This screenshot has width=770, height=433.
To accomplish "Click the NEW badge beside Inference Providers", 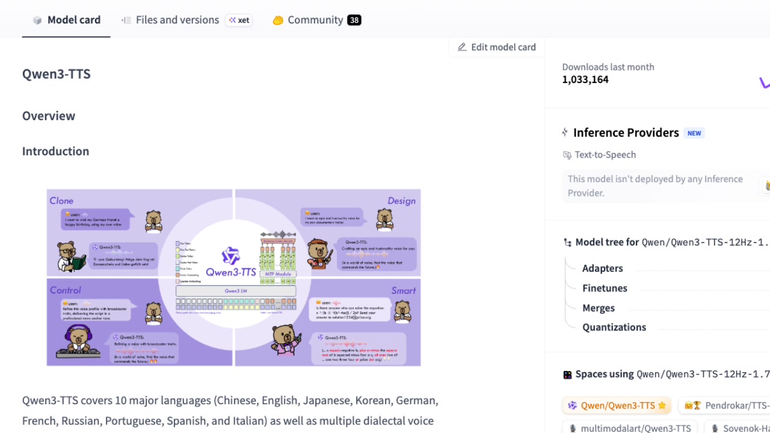I will [x=694, y=134].
